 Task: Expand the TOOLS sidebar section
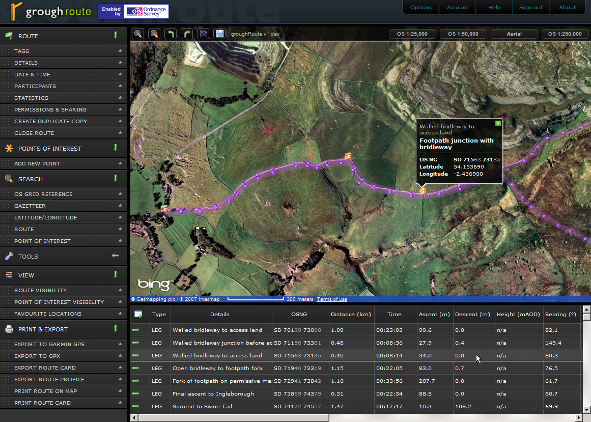[x=116, y=256]
